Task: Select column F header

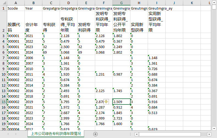Action: coord(104,3)
